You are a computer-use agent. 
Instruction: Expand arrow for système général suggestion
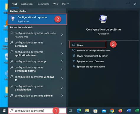coord(62,95)
